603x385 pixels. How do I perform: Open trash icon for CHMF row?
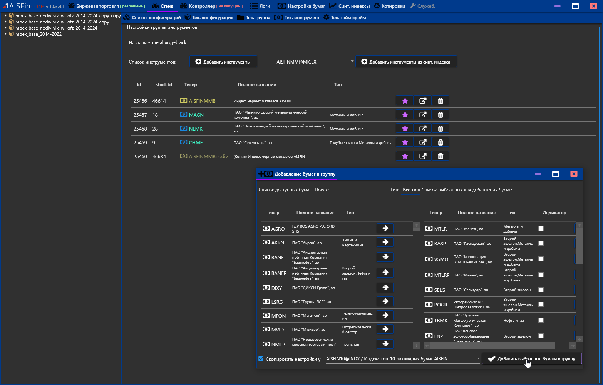[440, 142]
